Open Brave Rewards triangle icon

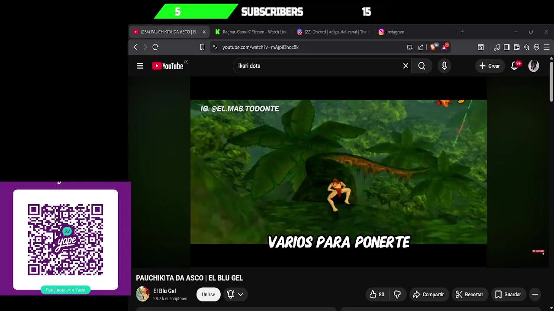(444, 47)
